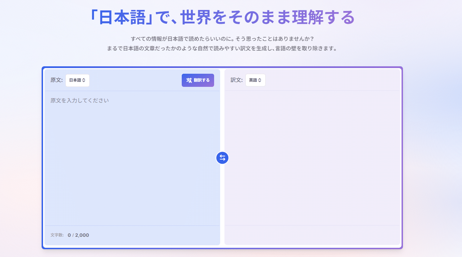The image size is (462, 257).
Task: Click the source panel header beside the 日本語 selector
Action: coord(135,80)
